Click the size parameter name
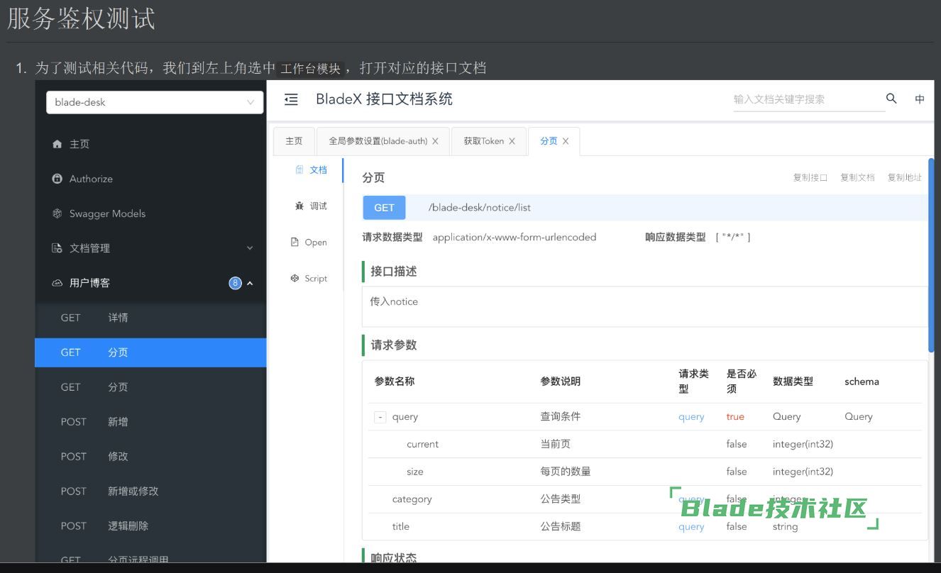941x573 pixels. click(415, 472)
